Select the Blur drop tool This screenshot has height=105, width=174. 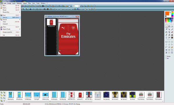click(166, 38)
